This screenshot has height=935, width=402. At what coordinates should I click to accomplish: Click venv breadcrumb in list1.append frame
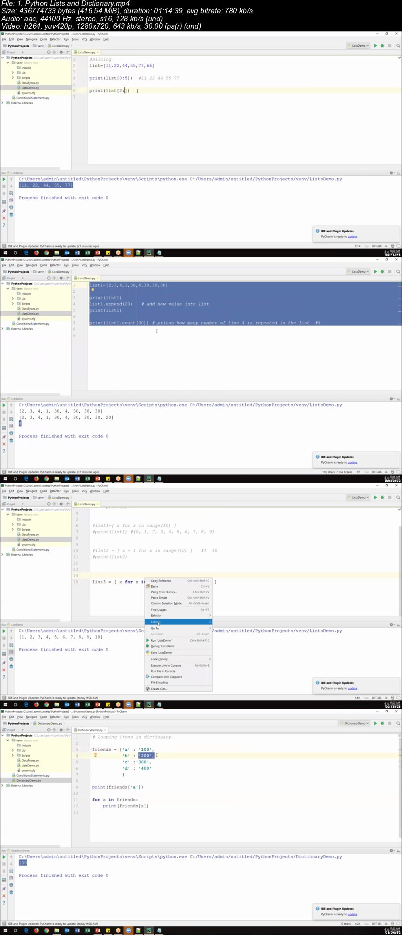click(38, 272)
